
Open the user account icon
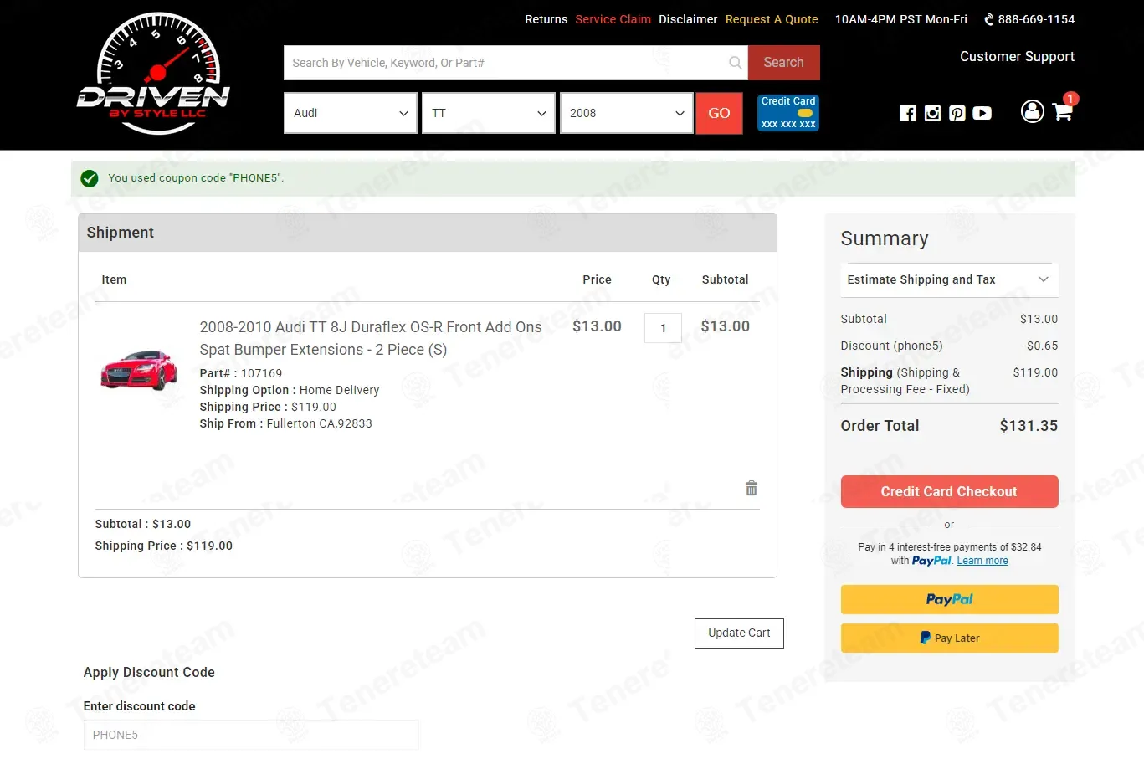point(1033,111)
